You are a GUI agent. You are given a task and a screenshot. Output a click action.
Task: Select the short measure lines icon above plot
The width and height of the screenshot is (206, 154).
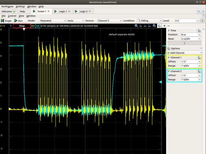click(x=145, y=26)
